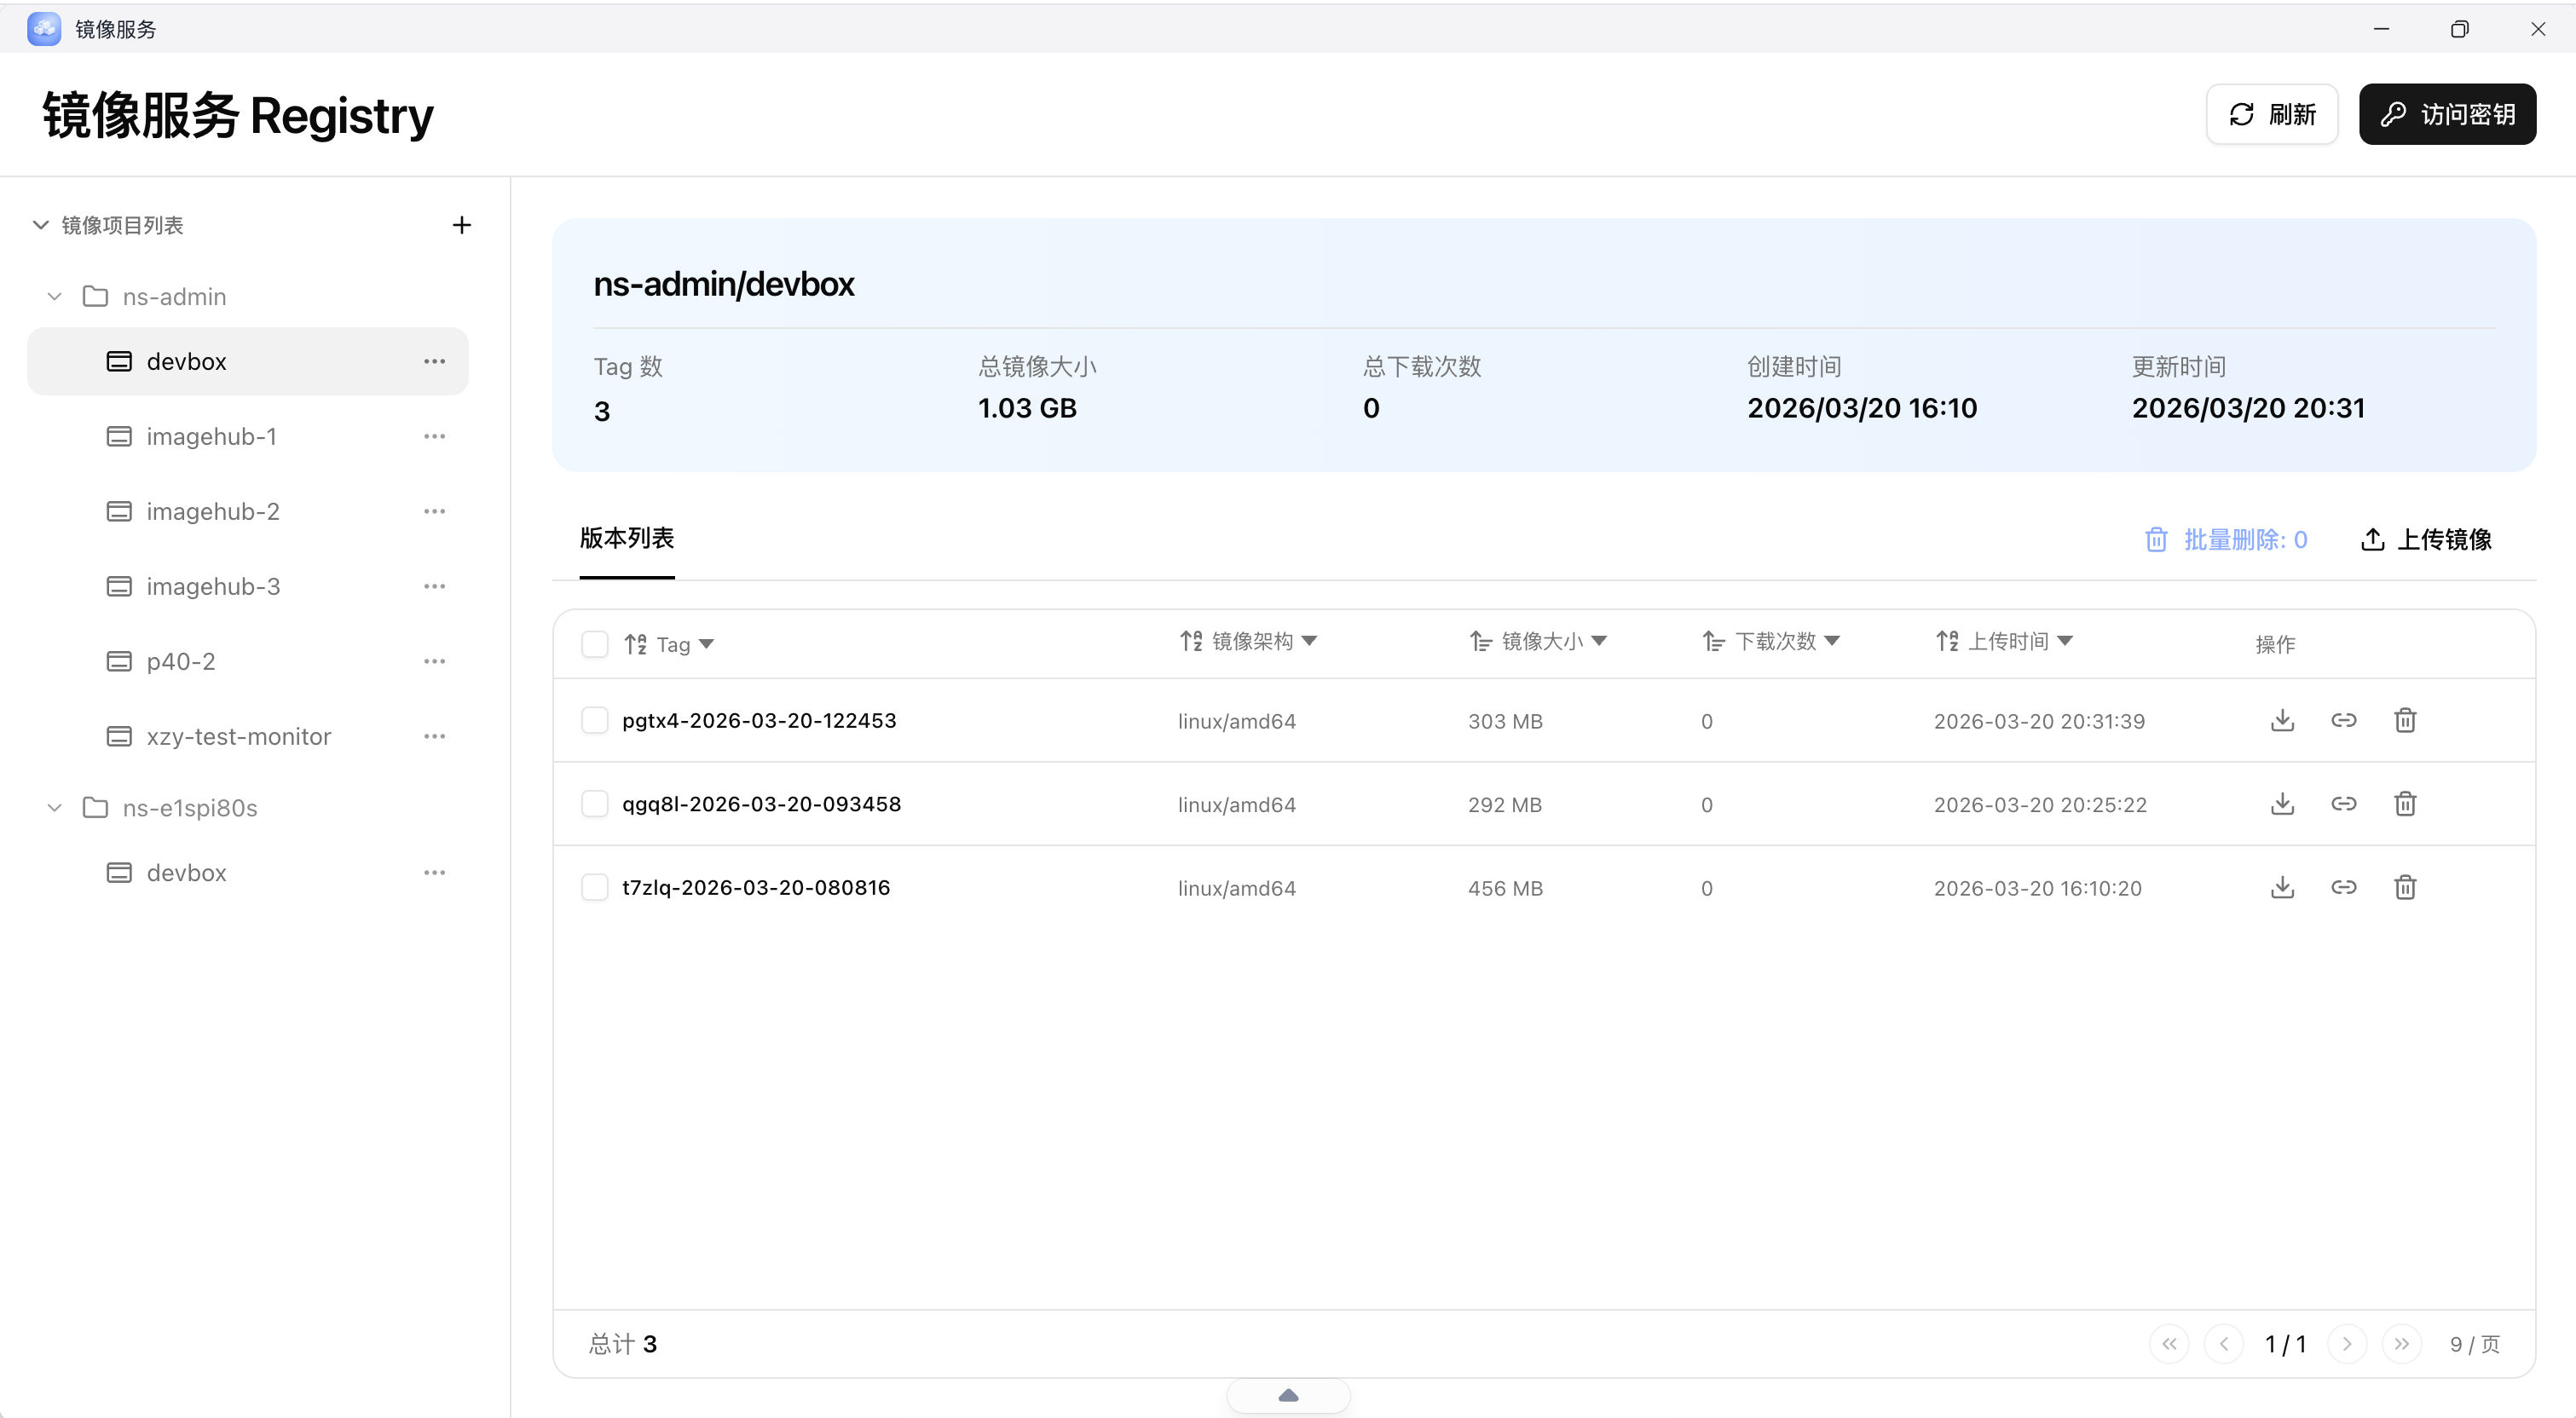Collapse the ns-admin folder
2576x1418 pixels.
[x=55, y=297]
